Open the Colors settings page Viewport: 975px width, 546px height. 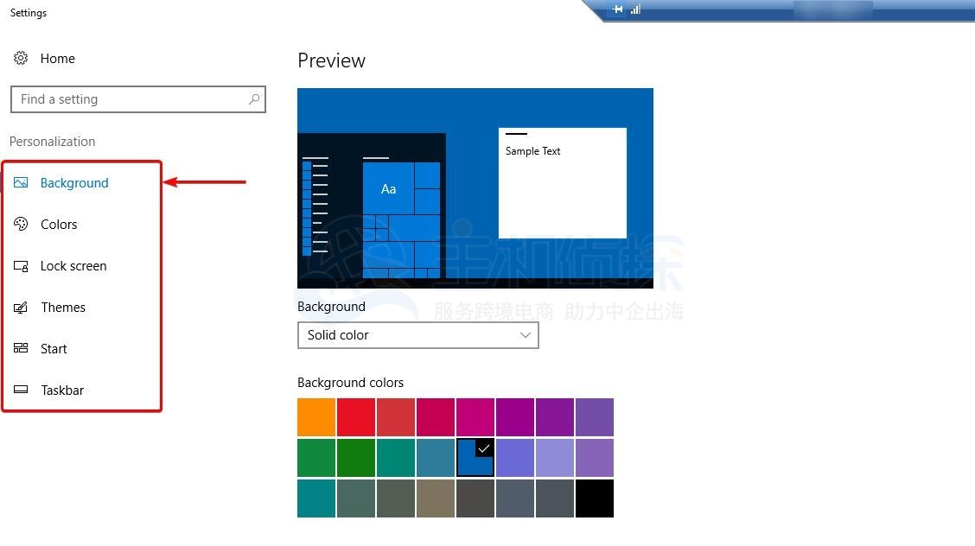58,224
